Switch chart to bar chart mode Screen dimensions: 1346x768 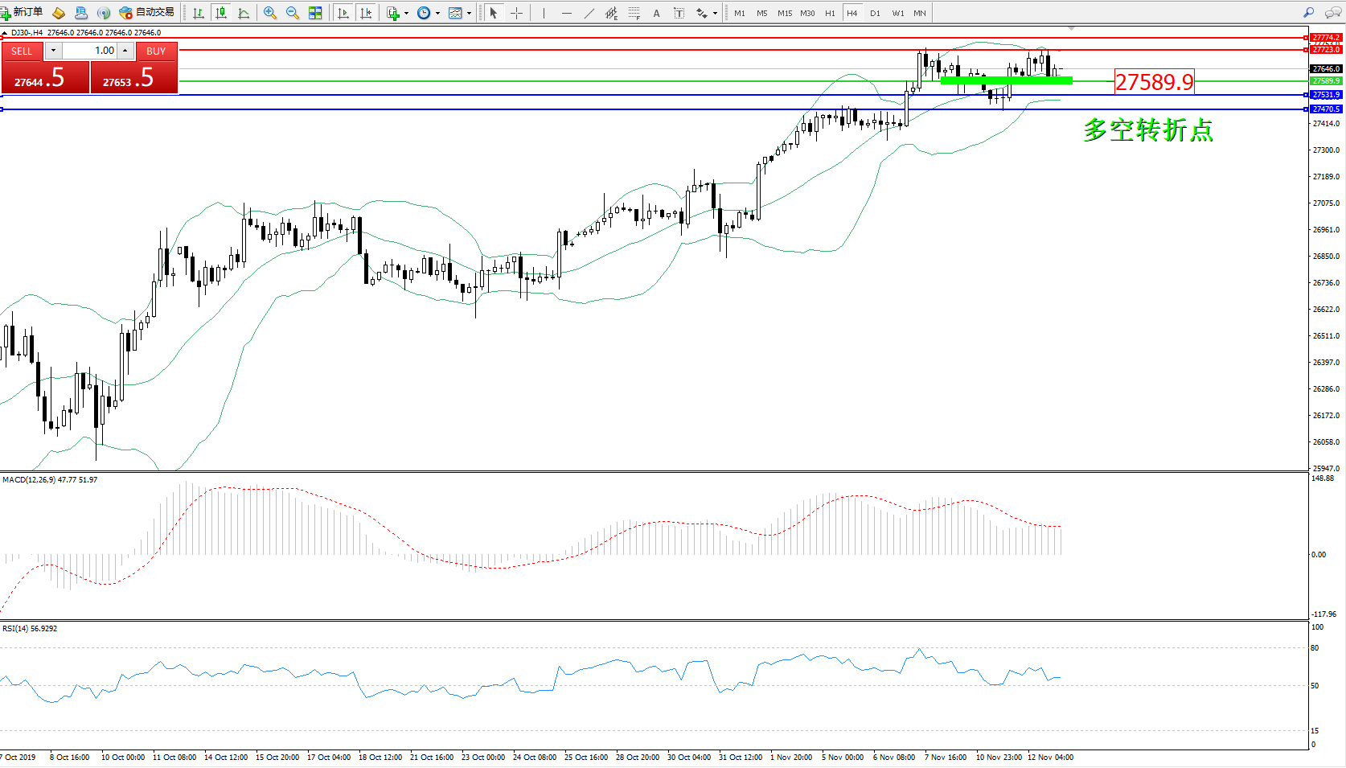click(199, 13)
